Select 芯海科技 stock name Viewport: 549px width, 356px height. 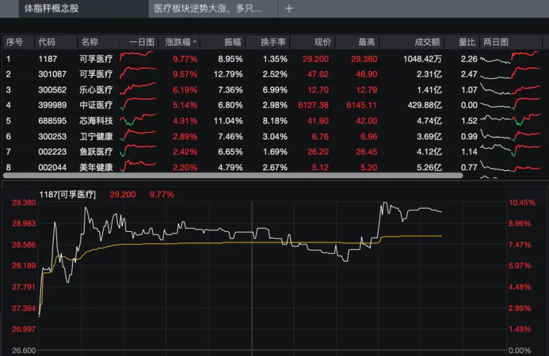point(96,121)
